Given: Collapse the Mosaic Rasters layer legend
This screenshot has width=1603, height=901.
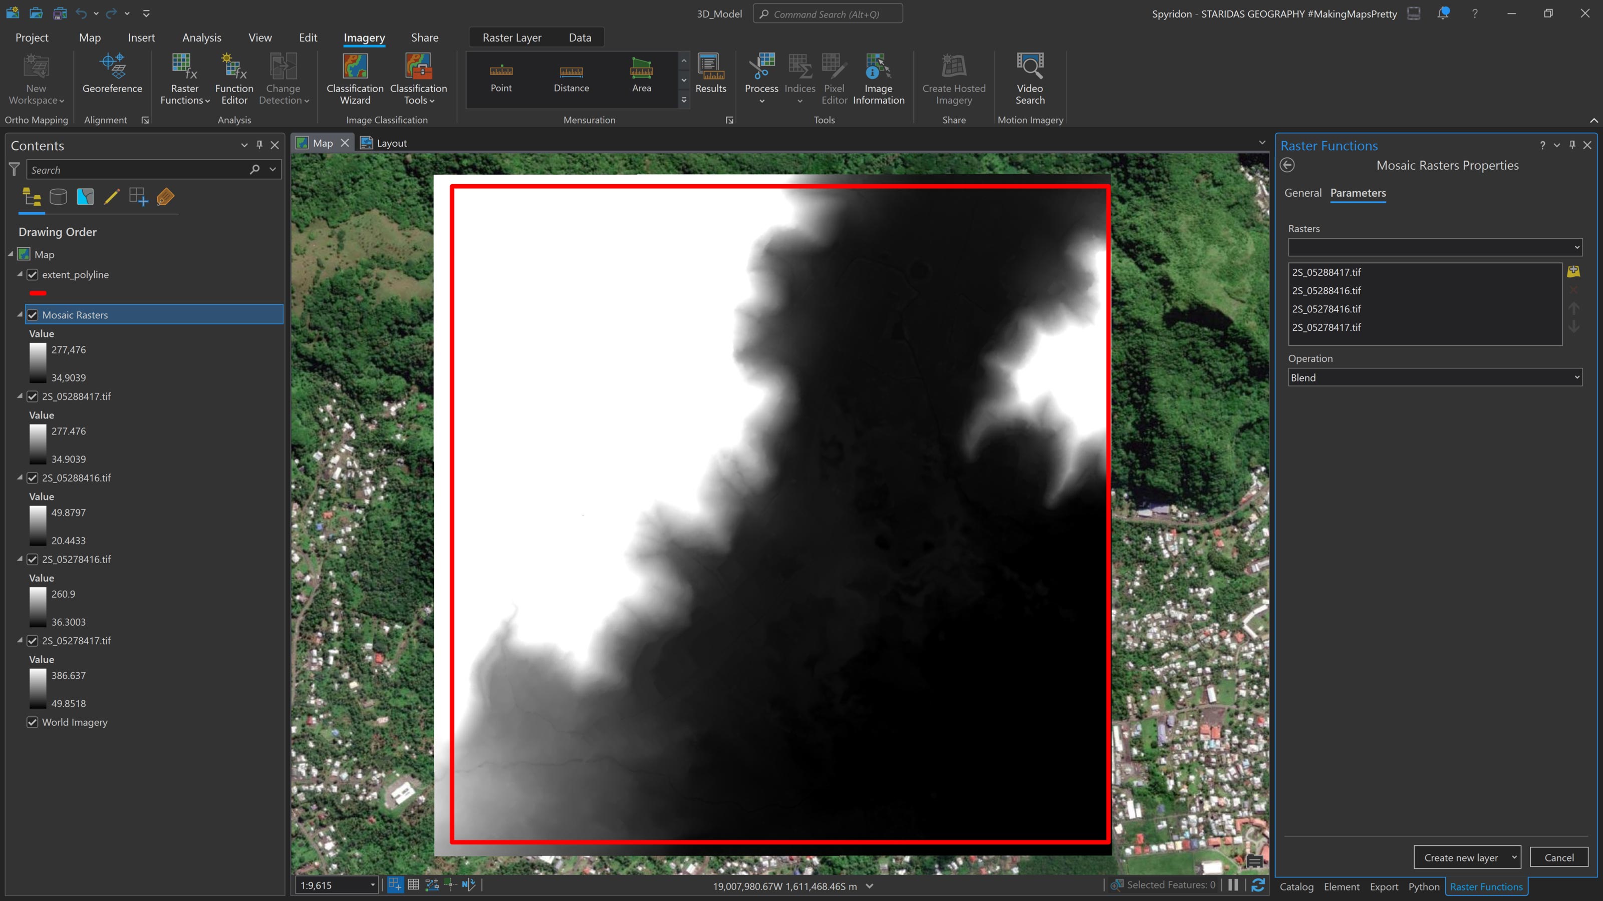Looking at the screenshot, I should [x=20, y=315].
